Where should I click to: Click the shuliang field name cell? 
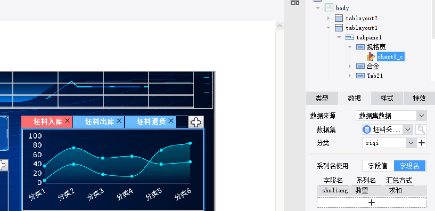pyautogui.click(x=335, y=190)
